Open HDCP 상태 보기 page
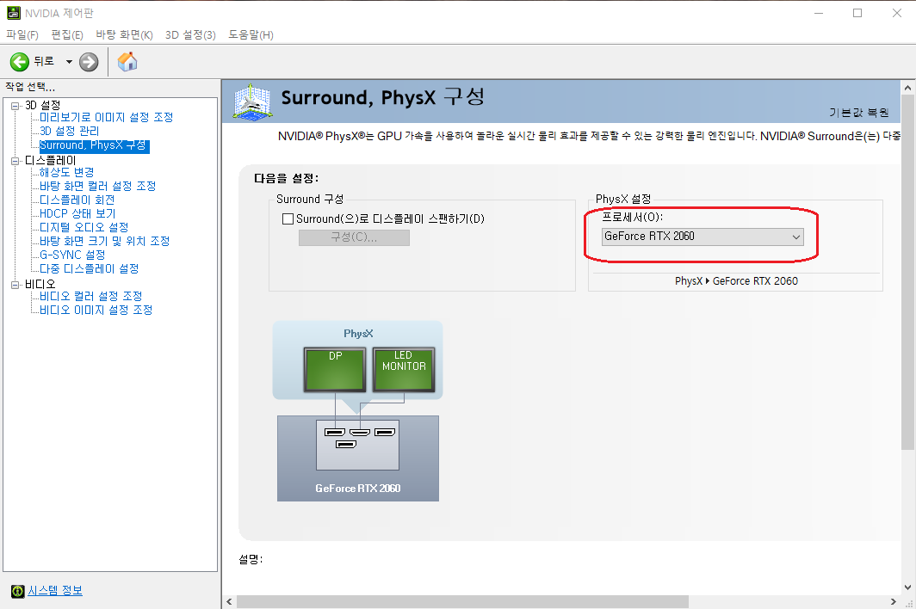916x609 pixels. (77, 213)
